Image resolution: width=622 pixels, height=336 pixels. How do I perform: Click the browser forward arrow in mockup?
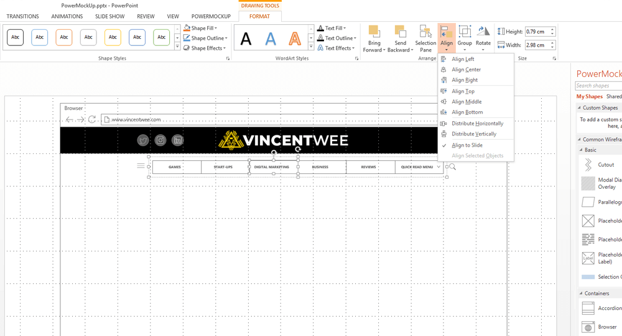(x=80, y=119)
